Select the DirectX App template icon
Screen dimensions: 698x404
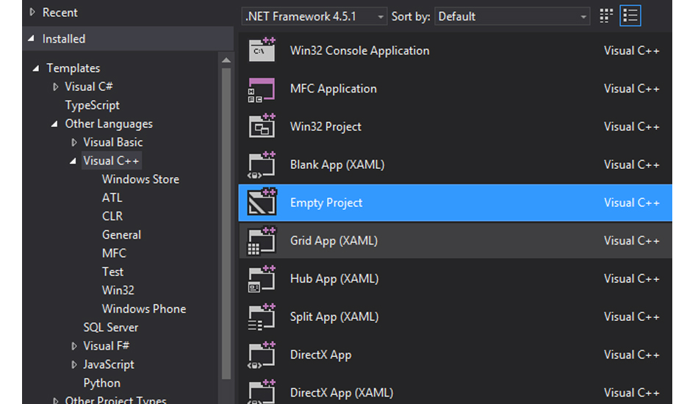(x=262, y=355)
